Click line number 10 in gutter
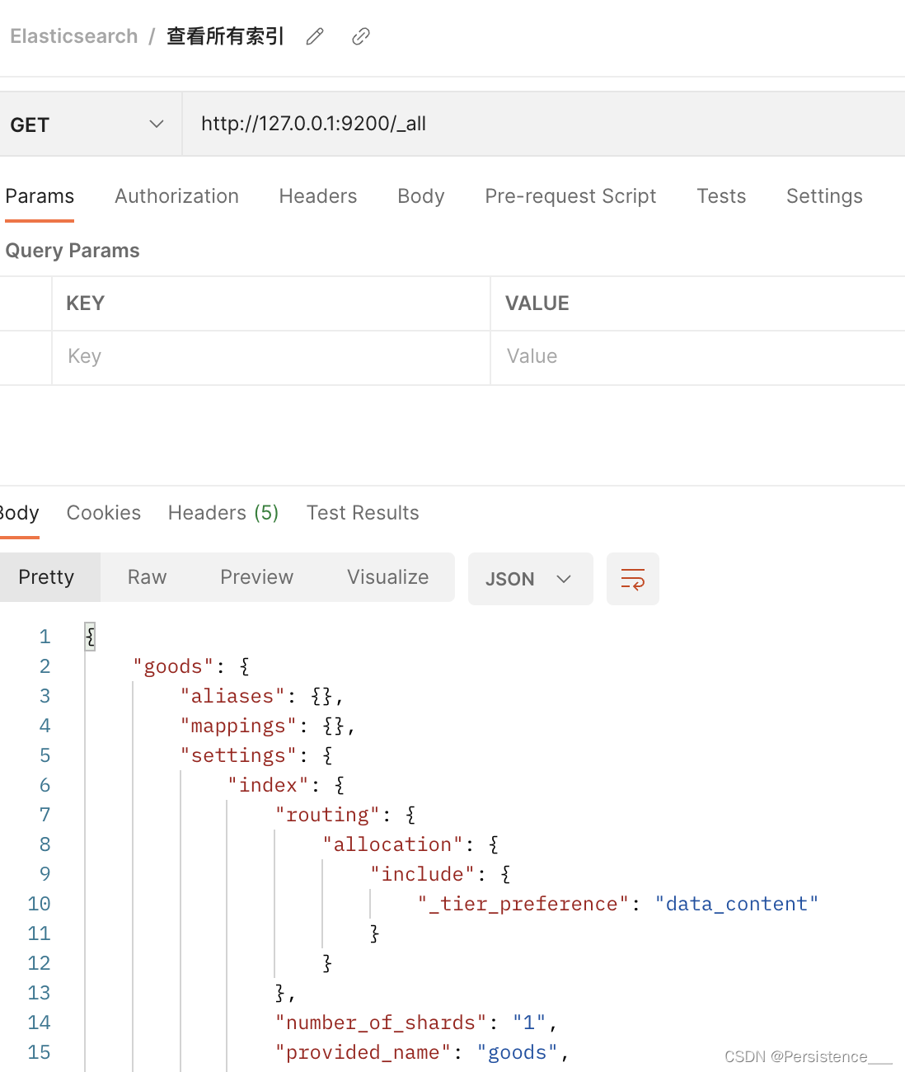905x1072 pixels. 39,904
